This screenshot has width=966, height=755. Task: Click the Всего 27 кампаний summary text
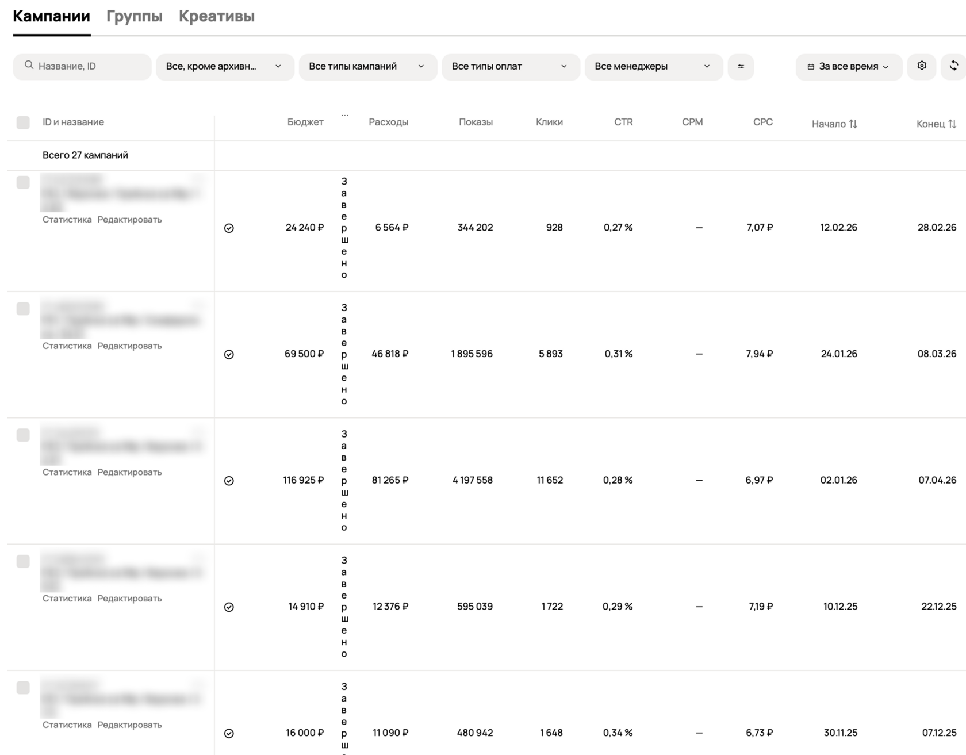pyautogui.click(x=86, y=155)
